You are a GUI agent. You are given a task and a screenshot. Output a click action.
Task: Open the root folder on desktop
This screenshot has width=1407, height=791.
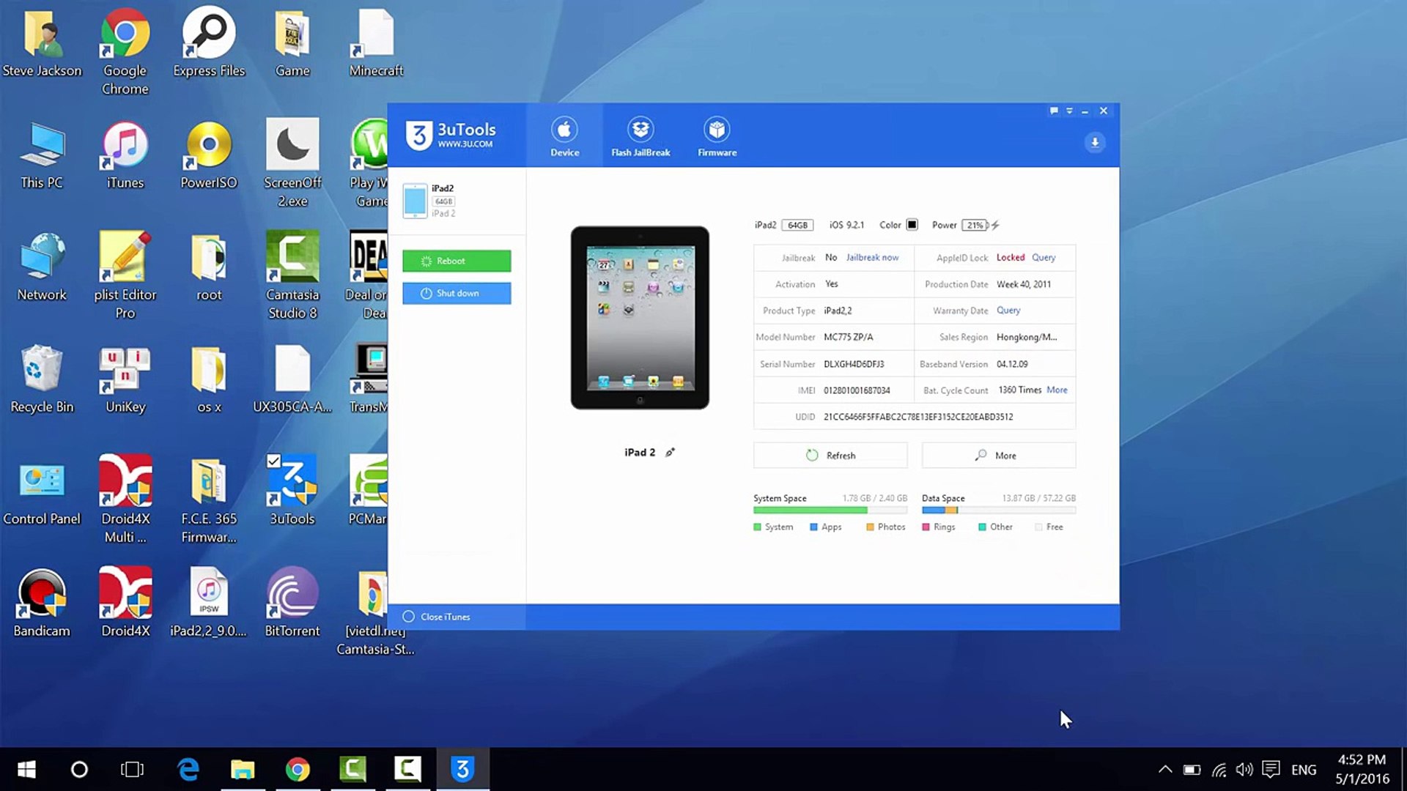pos(209,268)
